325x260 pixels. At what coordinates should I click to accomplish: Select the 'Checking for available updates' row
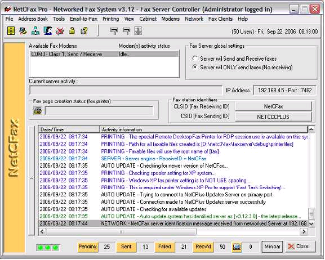173,209
